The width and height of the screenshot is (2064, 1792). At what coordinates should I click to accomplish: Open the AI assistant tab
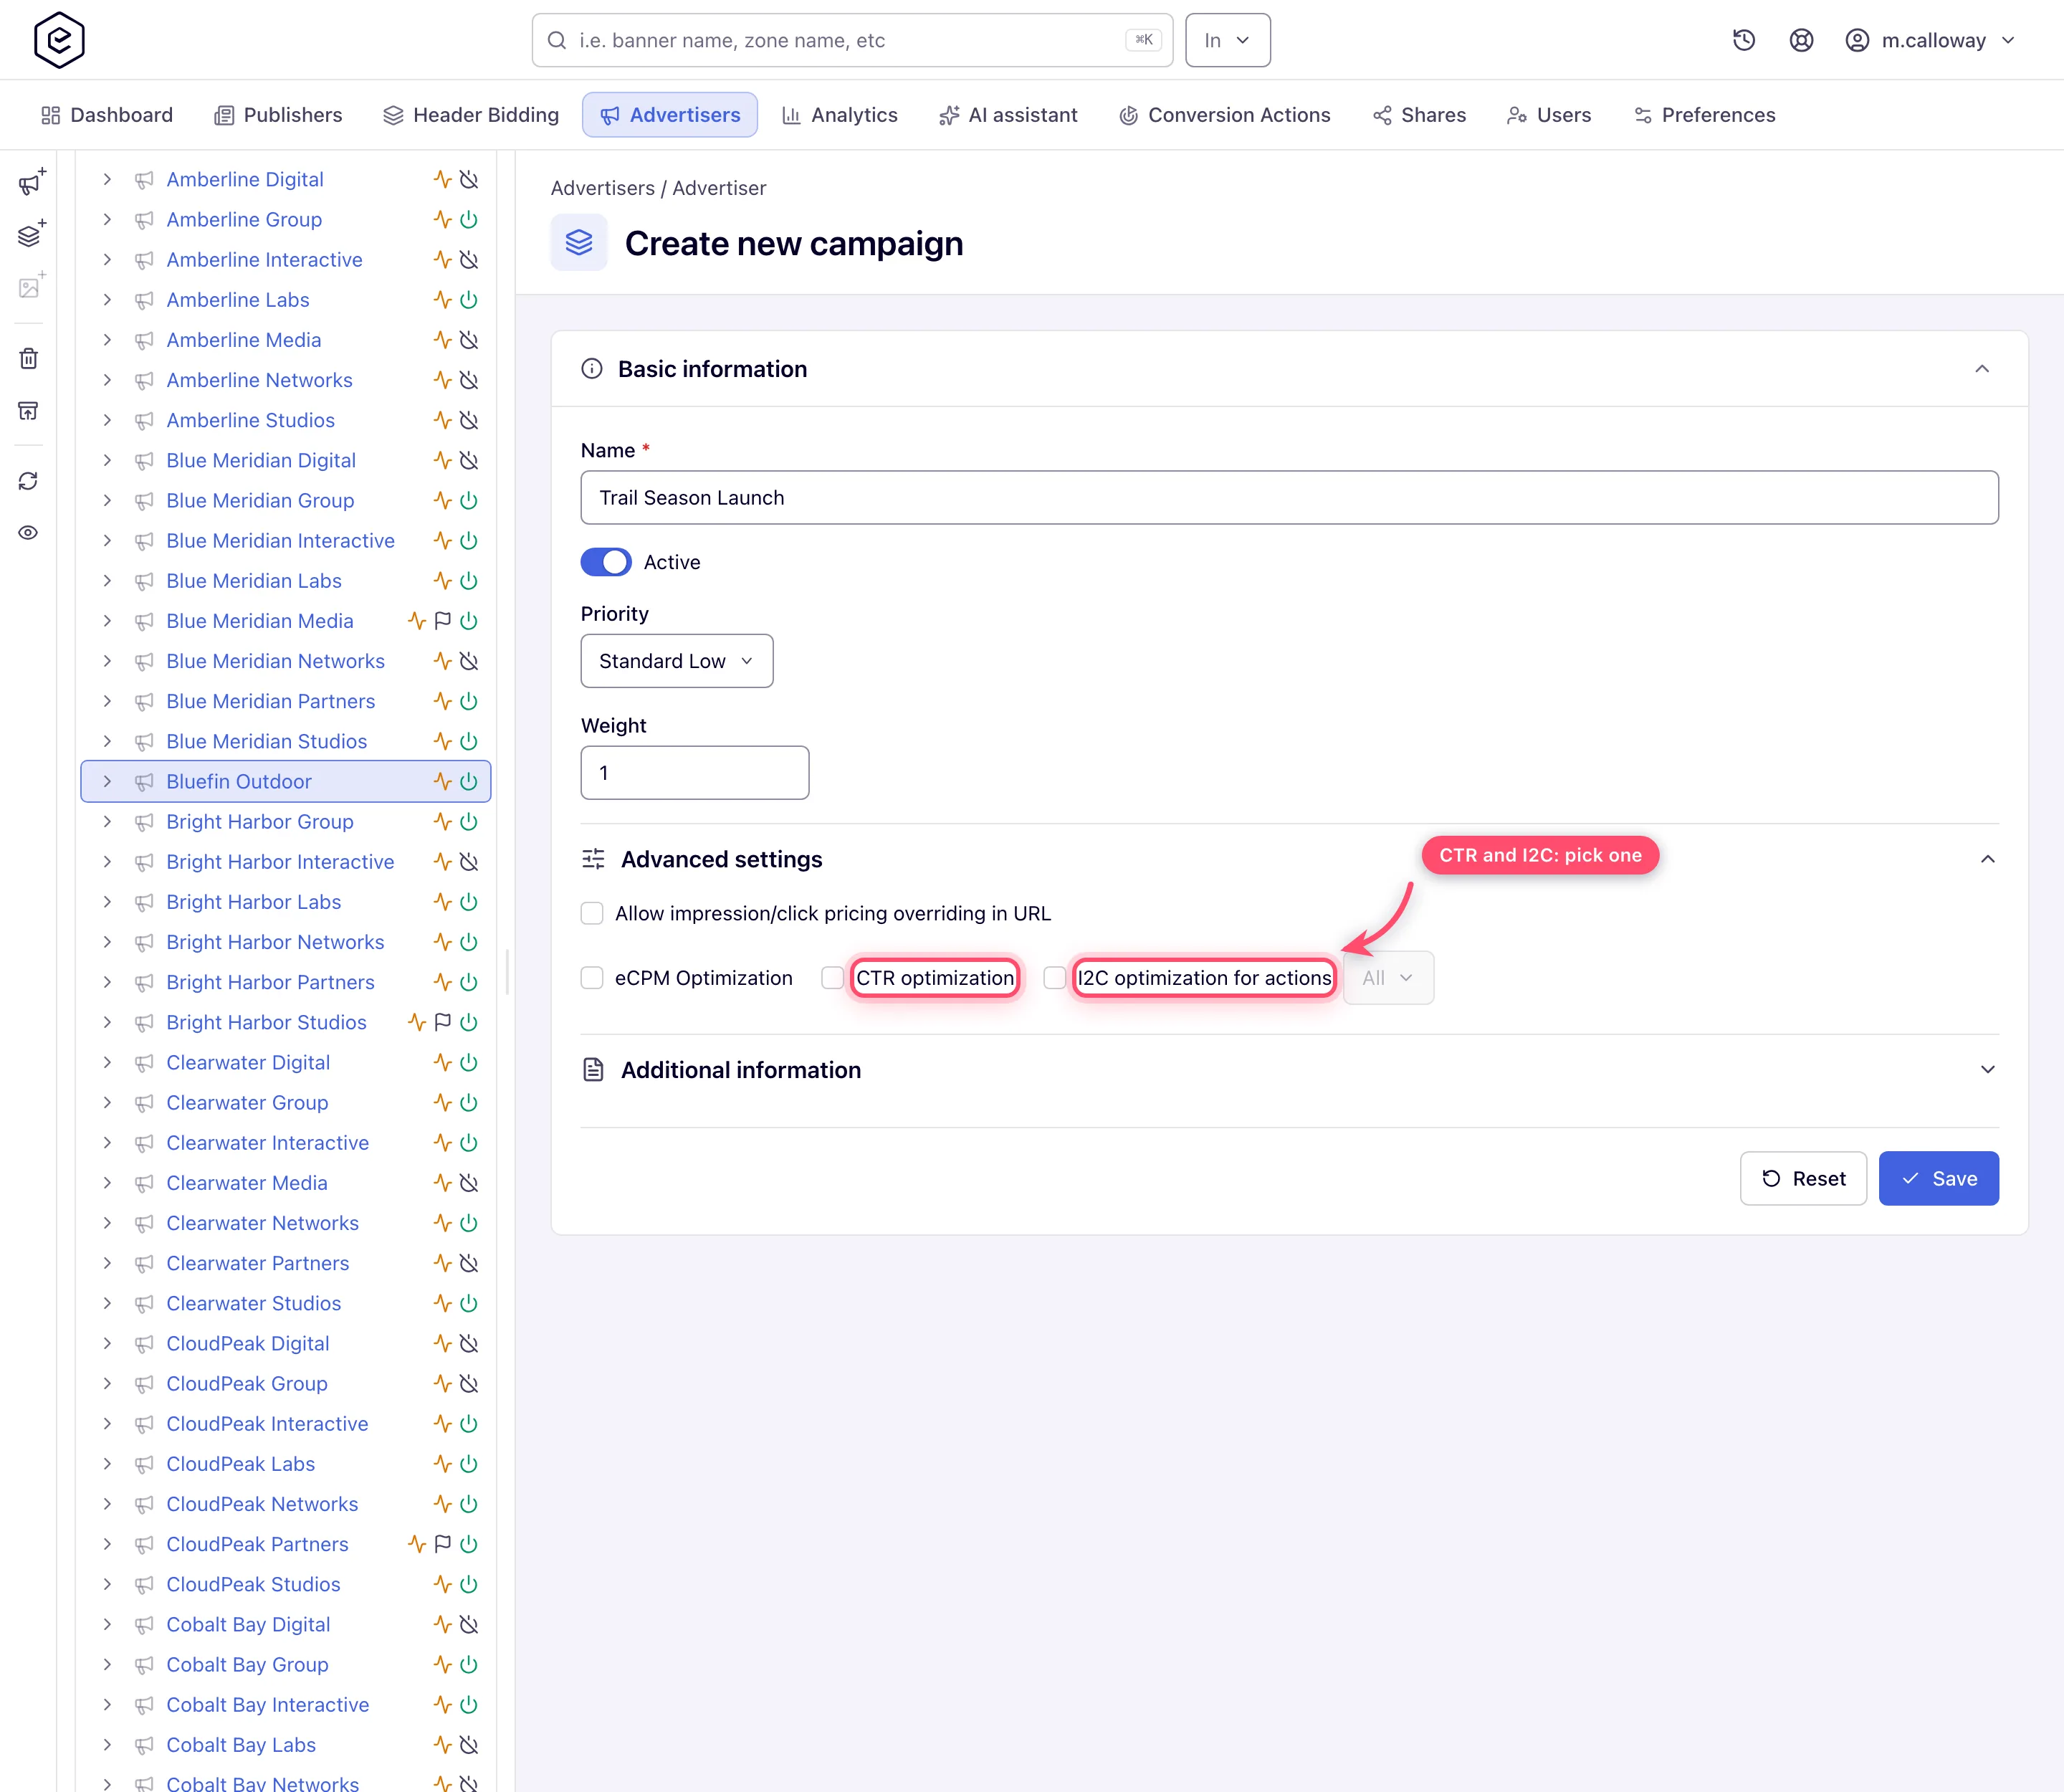click(x=1008, y=115)
